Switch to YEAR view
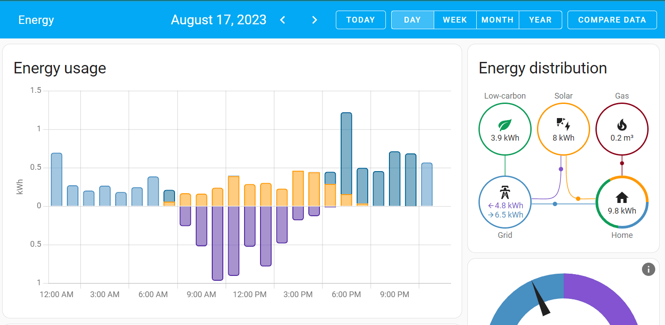Image resolution: width=665 pixels, height=325 pixels. click(x=541, y=20)
